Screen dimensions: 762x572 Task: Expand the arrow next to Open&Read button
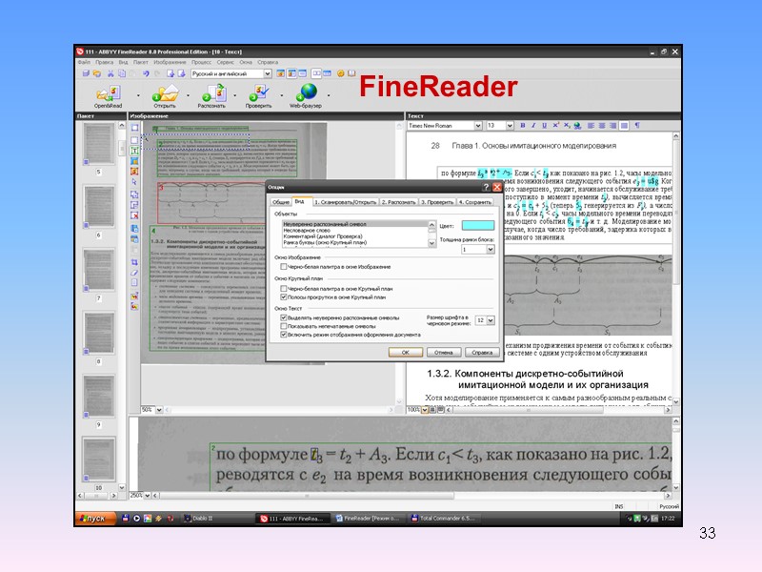pos(138,95)
